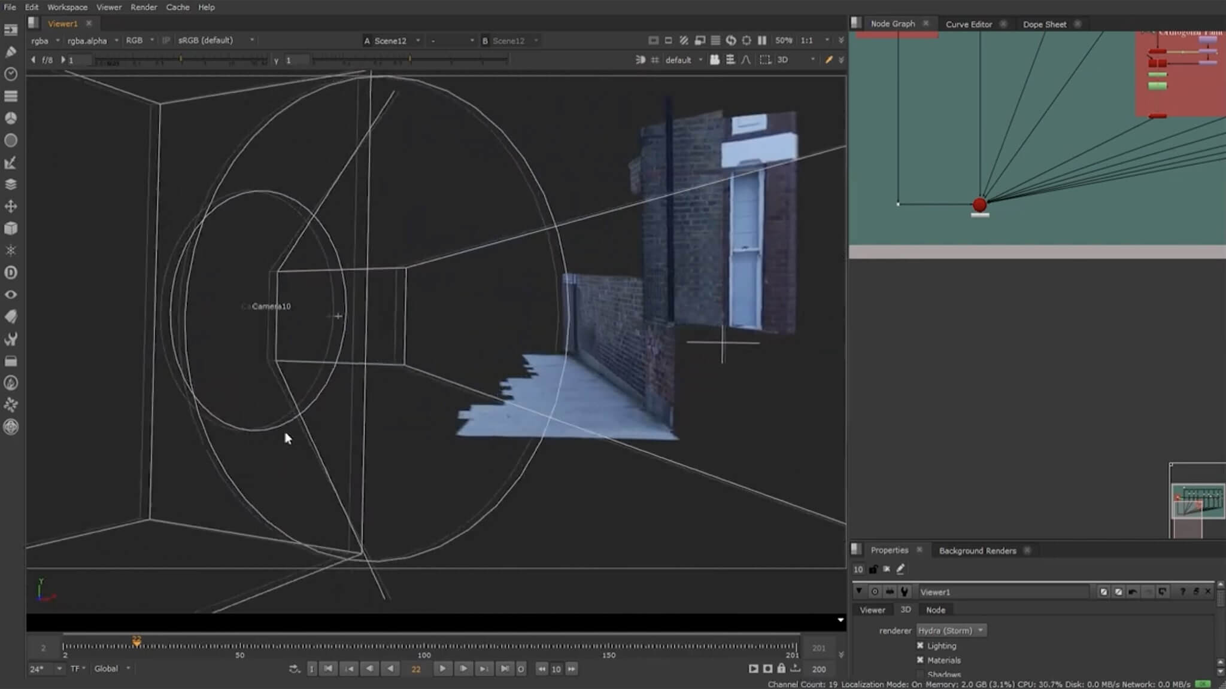
Task: Toggle the viewer lock icon near frame range
Action: point(781,669)
